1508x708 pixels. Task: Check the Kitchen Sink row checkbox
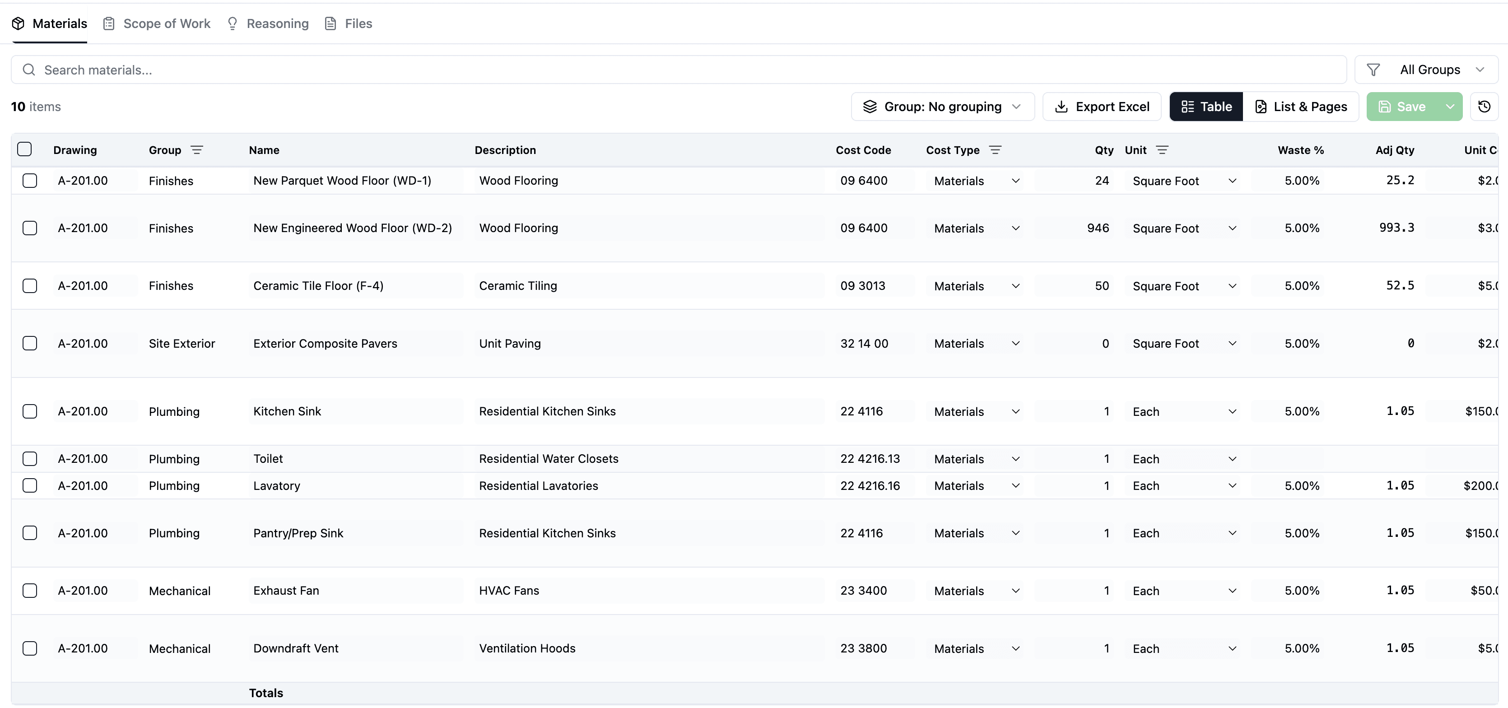coord(30,411)
